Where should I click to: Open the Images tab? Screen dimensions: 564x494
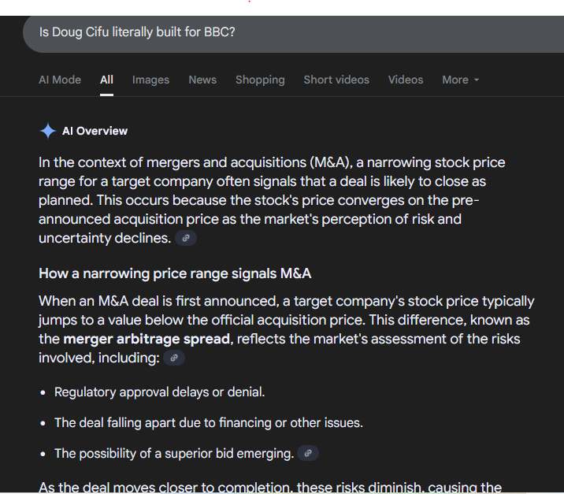150,80
